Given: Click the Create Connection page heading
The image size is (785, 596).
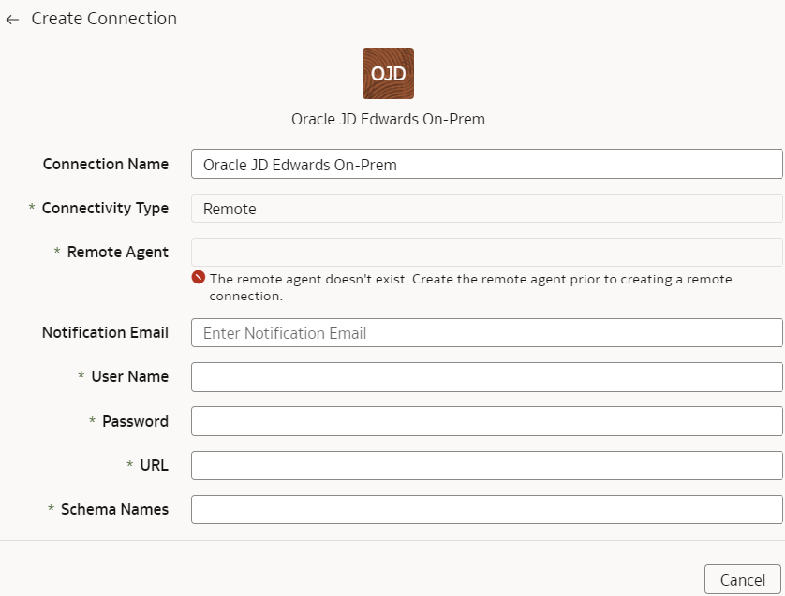Looking at the screenshot, I should [x=104, y=19].
